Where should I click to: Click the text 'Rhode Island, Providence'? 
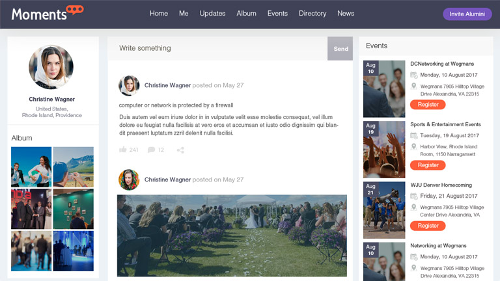coord(51,115)
